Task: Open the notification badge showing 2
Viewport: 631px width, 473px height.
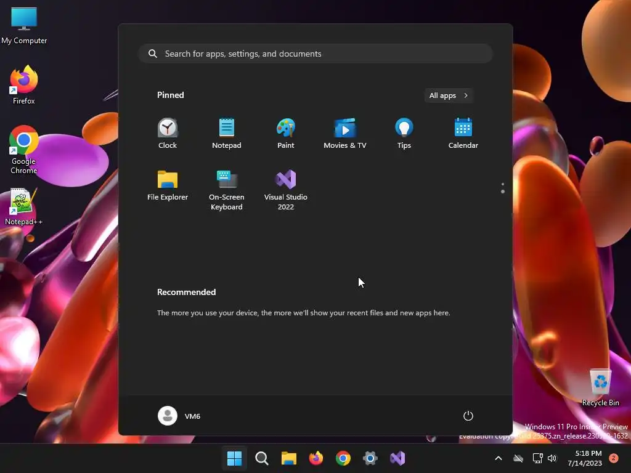Action: click(x=614, y=458)
